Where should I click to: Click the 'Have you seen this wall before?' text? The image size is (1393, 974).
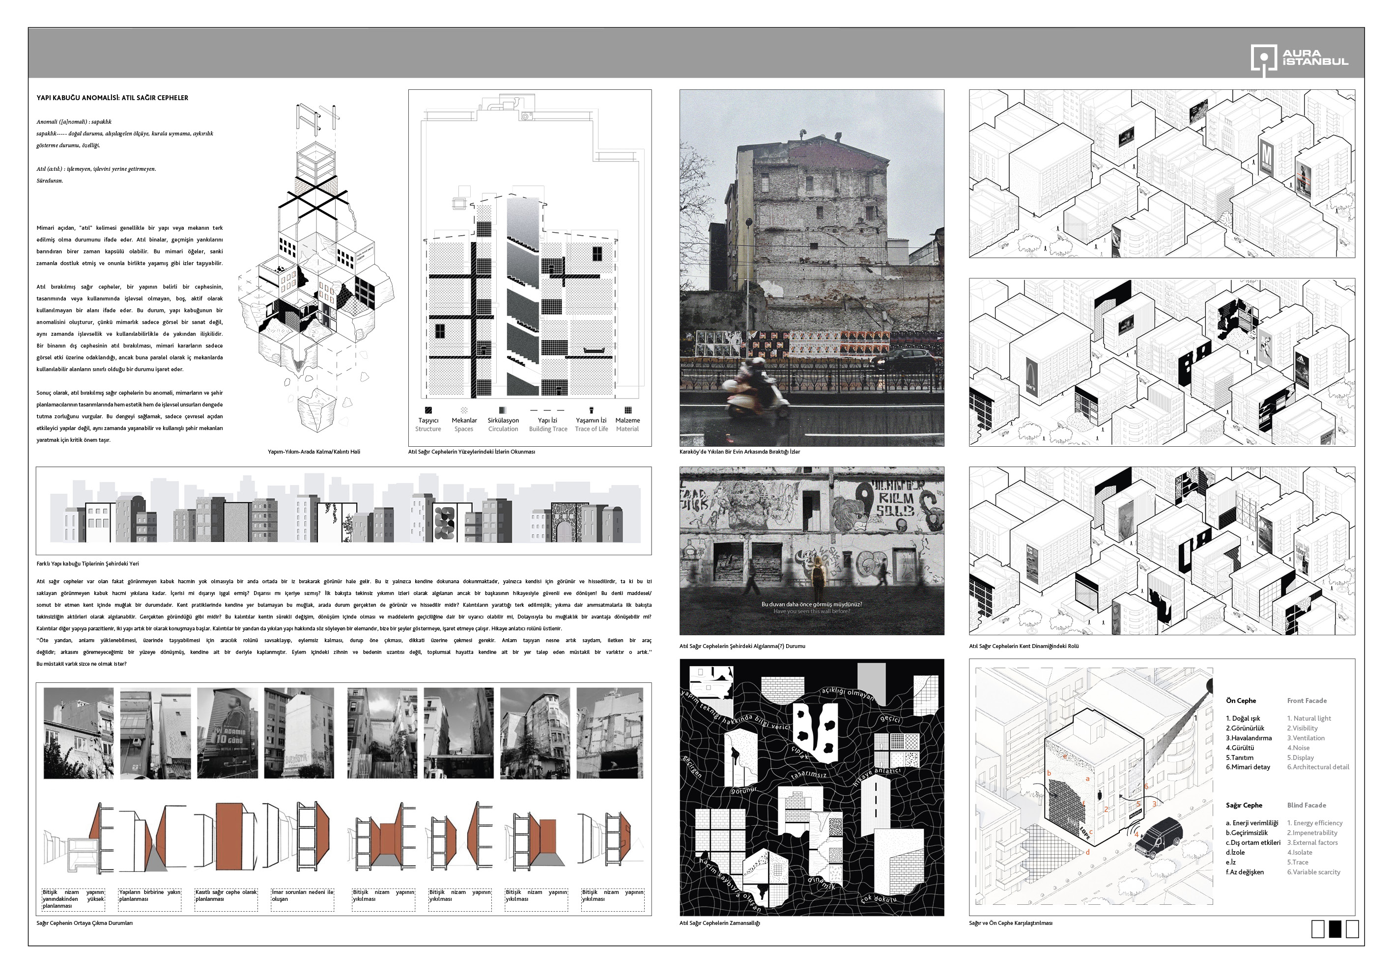(811, 611)
